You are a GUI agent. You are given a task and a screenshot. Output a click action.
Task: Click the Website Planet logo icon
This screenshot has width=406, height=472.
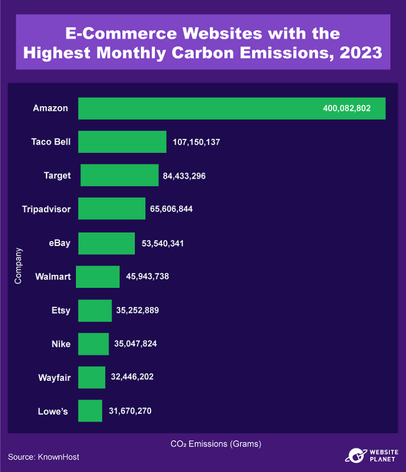[356, 455]
